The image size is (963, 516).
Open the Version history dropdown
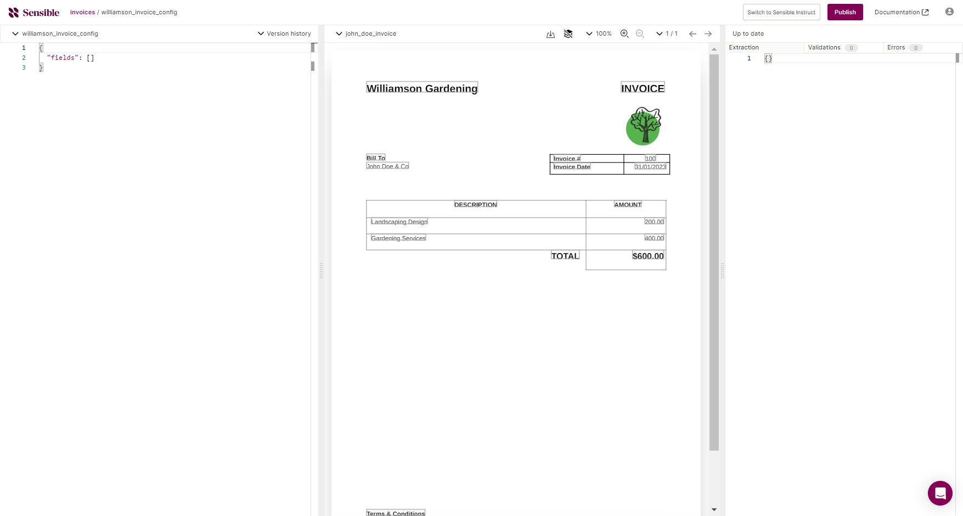[284, 33]
